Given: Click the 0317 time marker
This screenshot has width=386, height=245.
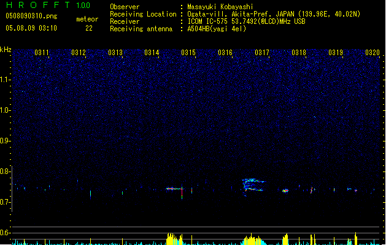Looking at the screenshot, I should 262,53.
